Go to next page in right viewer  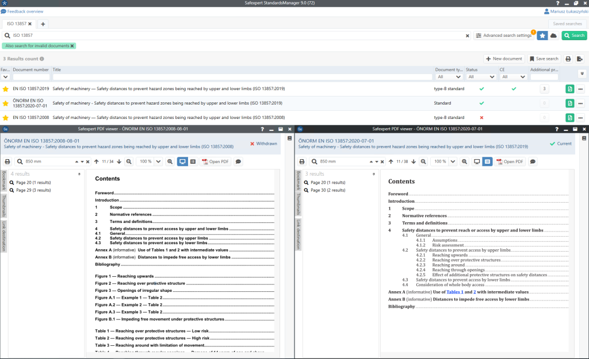(414, 161)
